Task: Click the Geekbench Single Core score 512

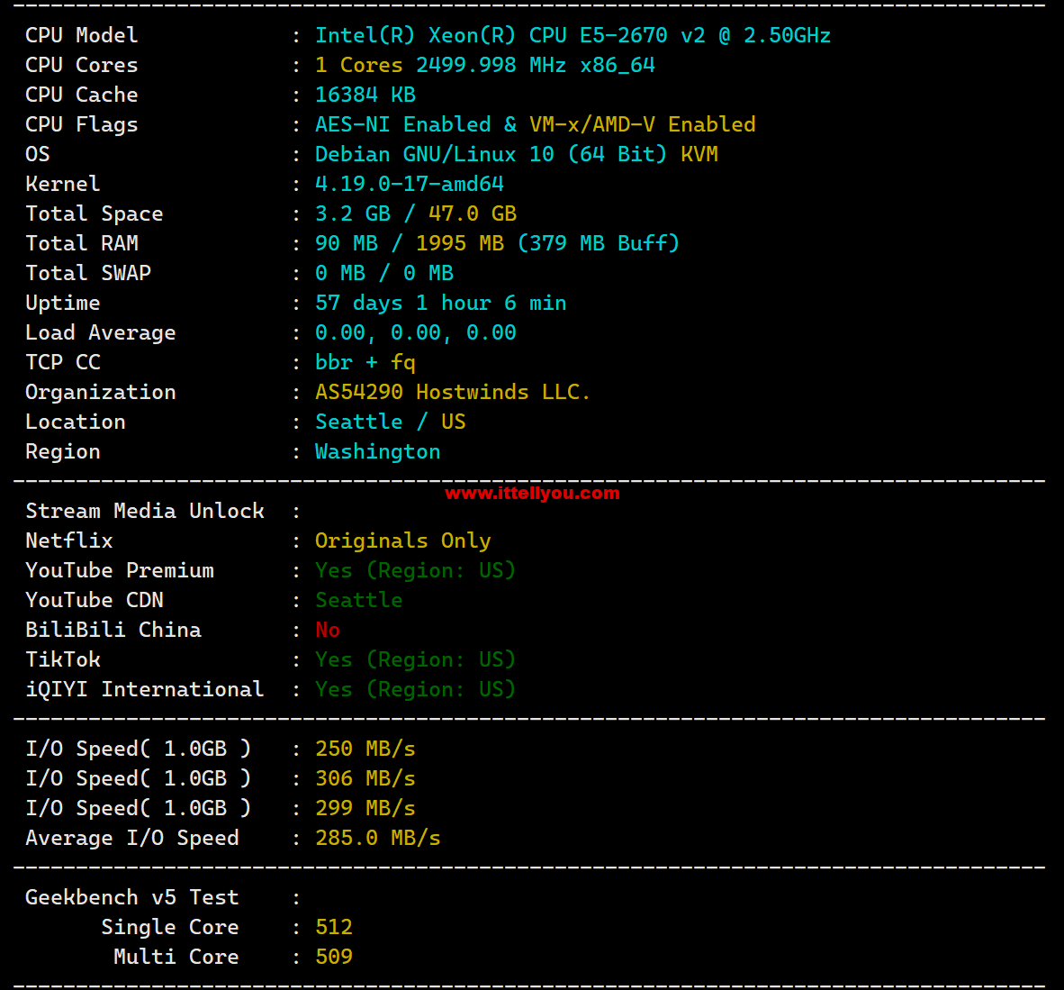Action: [334, 927]
